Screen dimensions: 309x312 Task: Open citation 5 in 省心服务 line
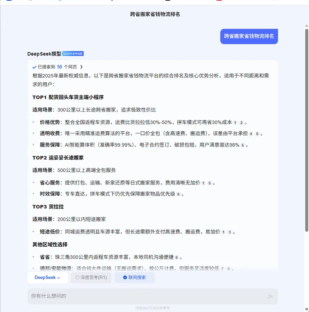coord(209,183)
